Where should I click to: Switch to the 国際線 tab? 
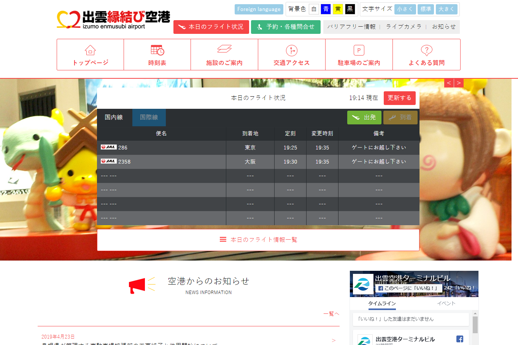coord(149,118)
